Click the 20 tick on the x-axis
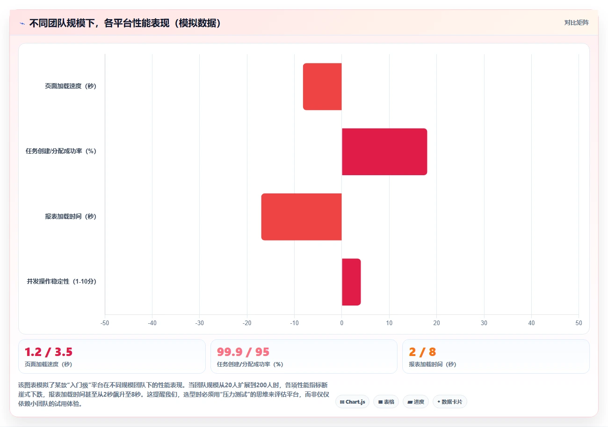The width and height of the screenshot is (608, 427). pyautogui.click(x=437, y=323)
